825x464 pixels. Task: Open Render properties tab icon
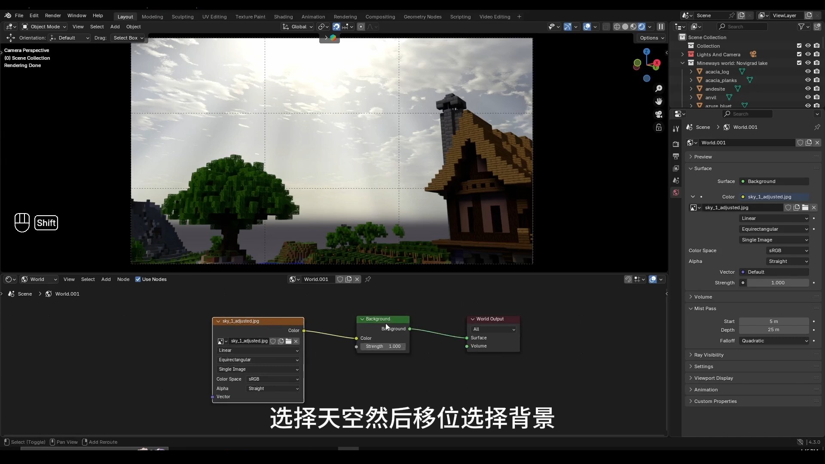676,144
